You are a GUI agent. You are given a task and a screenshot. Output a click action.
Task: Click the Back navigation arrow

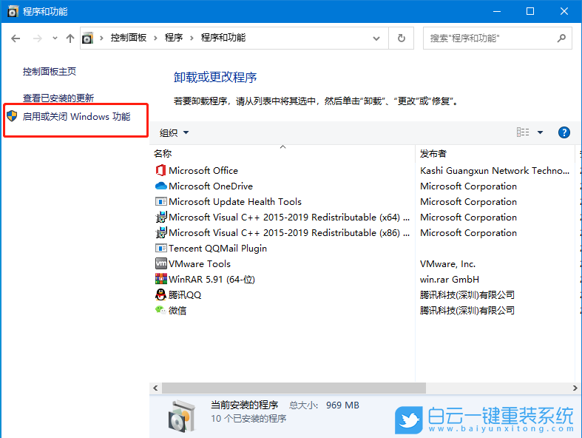(x=16, y=38)
